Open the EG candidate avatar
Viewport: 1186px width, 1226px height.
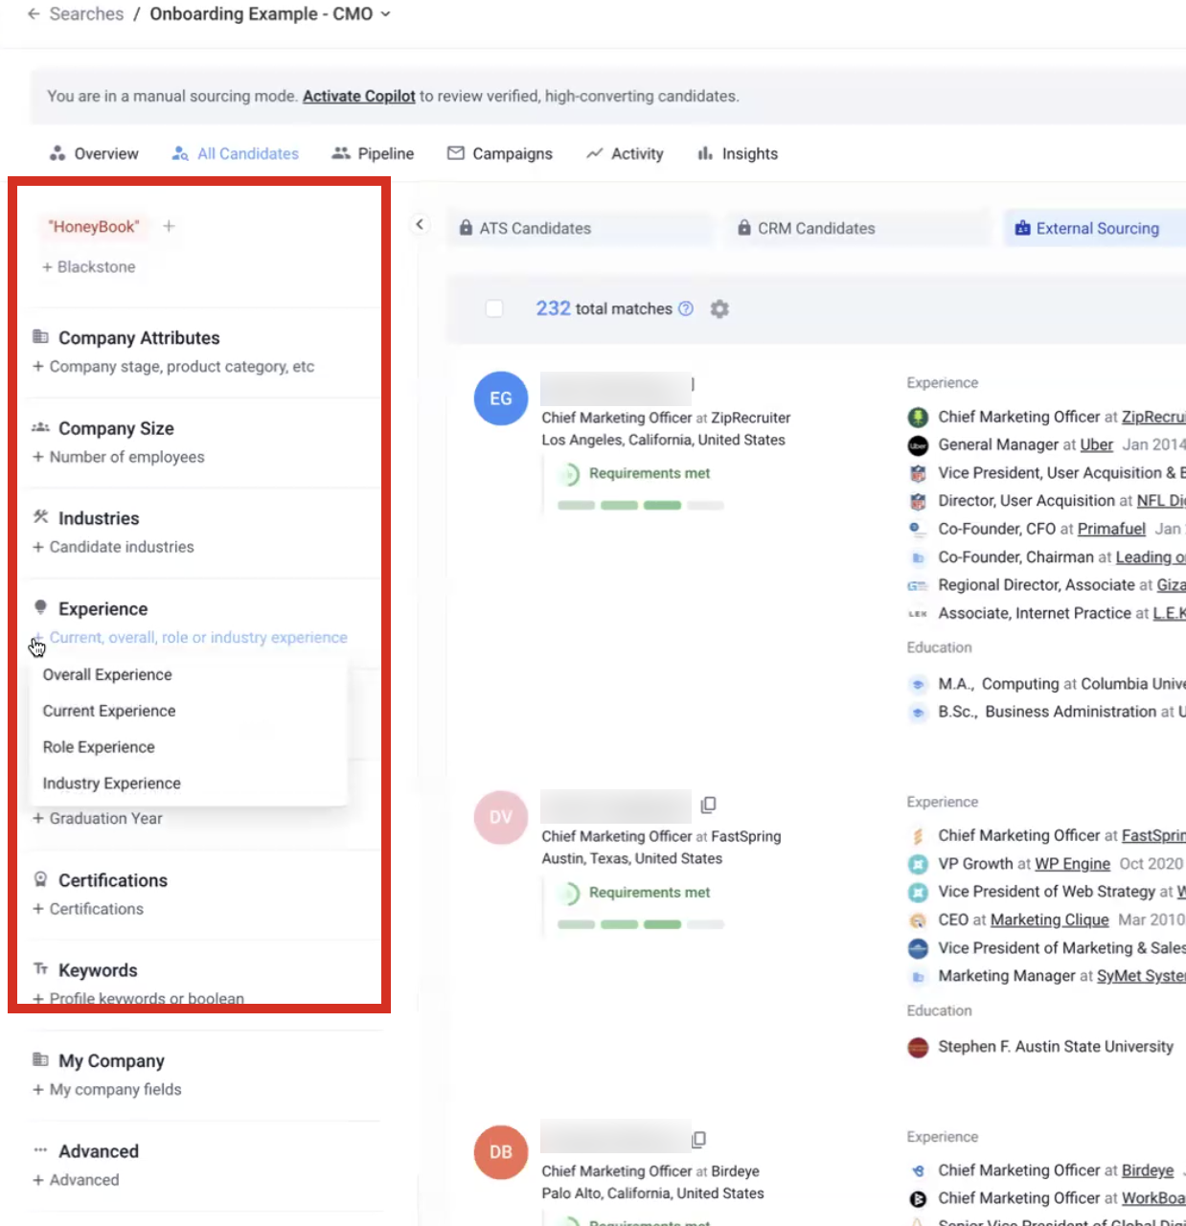pos(501,398)
